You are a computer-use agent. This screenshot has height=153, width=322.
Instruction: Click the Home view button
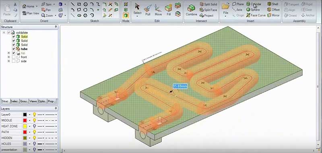click(x=28, y=6)
